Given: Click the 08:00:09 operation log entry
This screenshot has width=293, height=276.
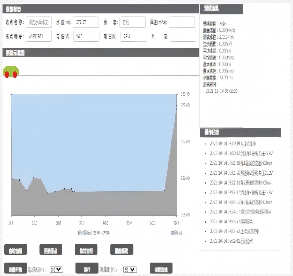Looking at the screenshot, I should 236,144.
